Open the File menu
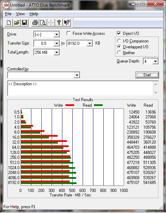 pyautogui.click(x=8, y=14)
